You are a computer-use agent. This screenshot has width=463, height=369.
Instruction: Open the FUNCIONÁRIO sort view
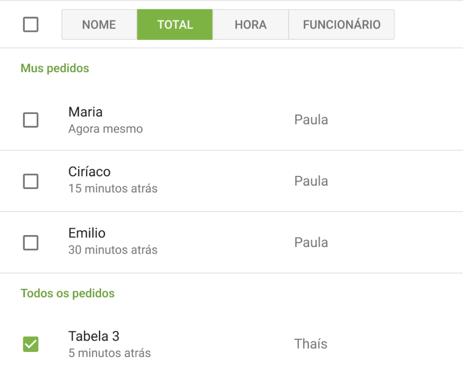click(341, 24)
